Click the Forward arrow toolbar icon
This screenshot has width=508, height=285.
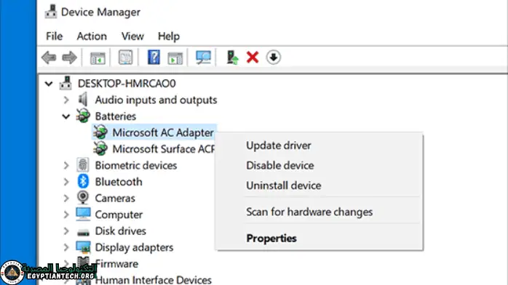[x=69, y=57]
